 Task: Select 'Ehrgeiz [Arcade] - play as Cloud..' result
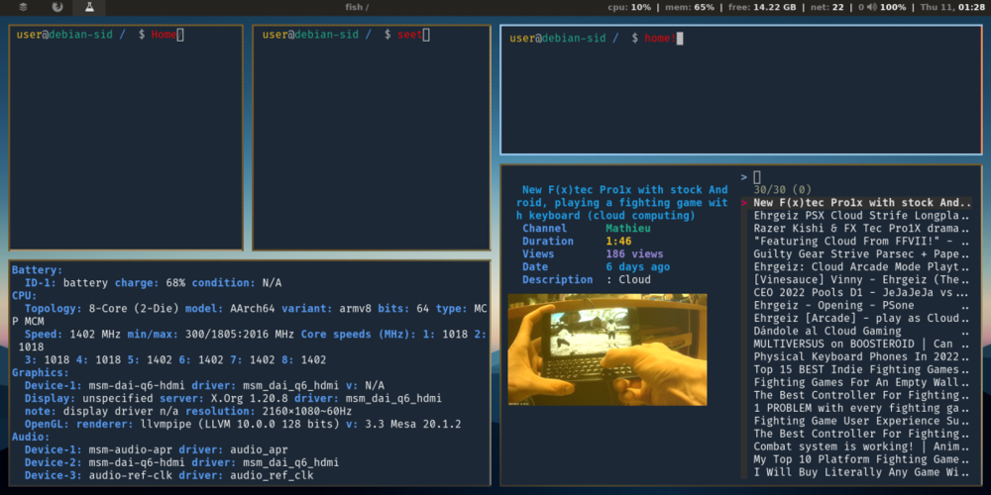coord(861,318)
